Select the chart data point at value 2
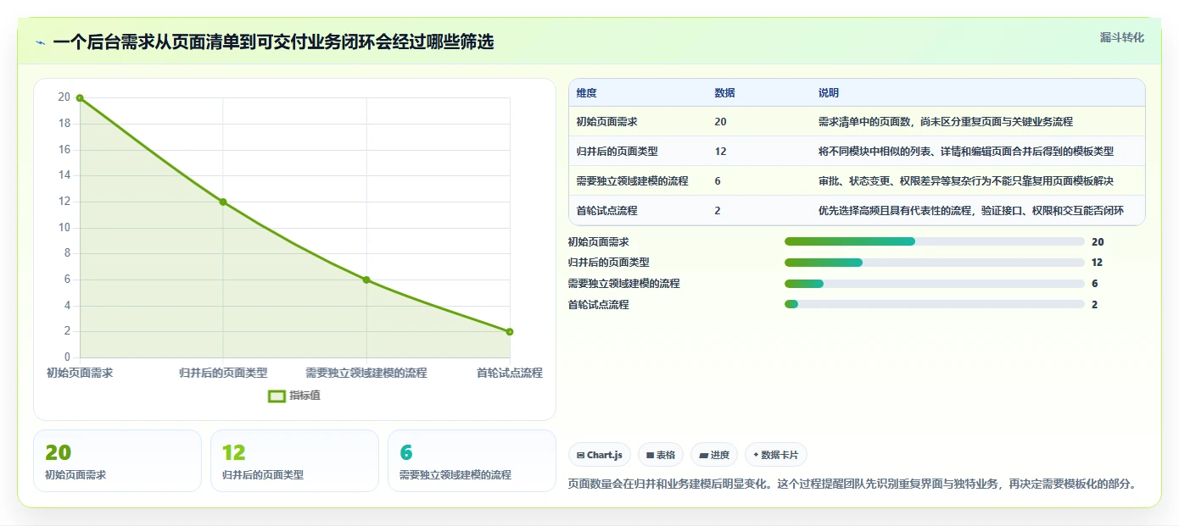1179x526 pixels. click(510, 332)
